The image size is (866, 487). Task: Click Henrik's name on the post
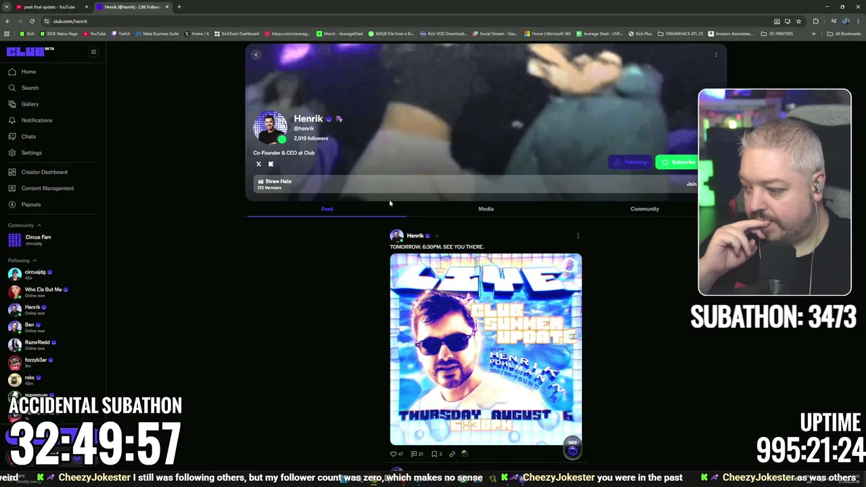pos(415,236)
